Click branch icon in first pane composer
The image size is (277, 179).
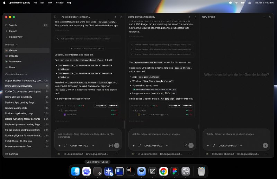pos(65,146)
